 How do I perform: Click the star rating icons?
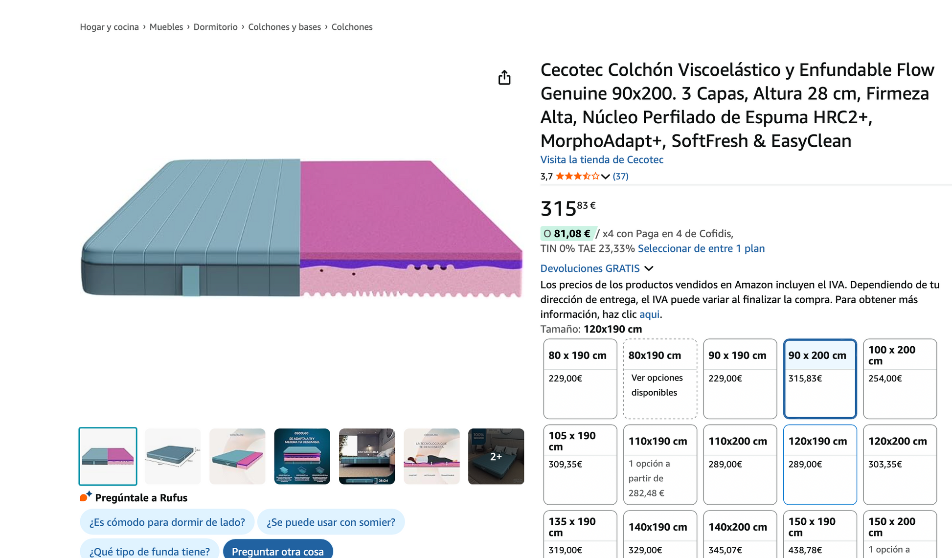(577, 176)
